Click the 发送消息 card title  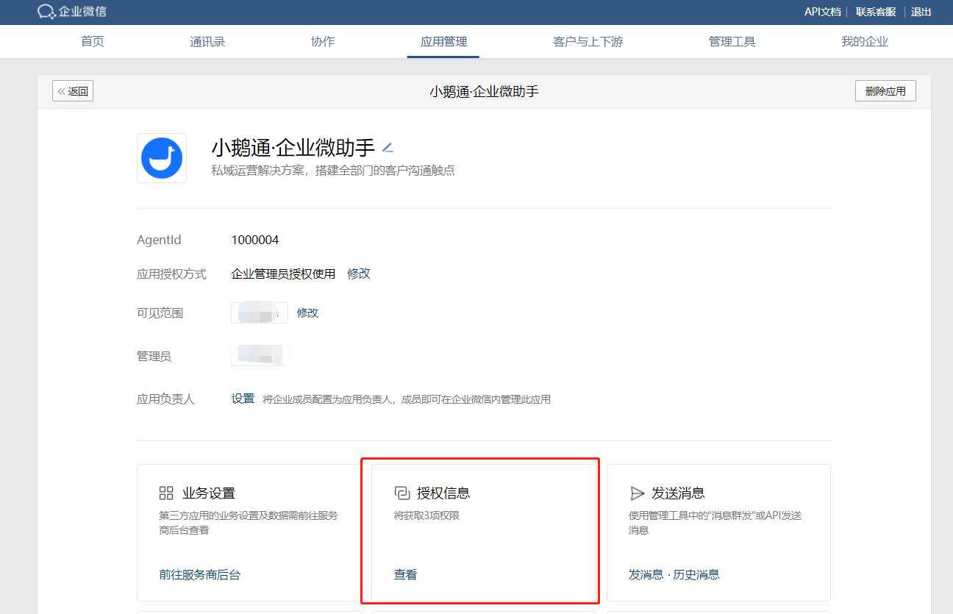pyautogui.click(x=678, y=493)
